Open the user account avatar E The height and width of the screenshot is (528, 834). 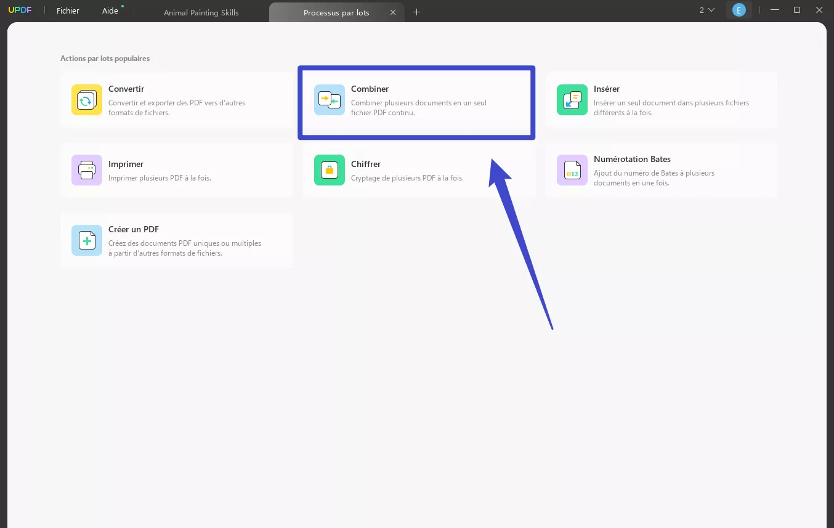pos(739,10)
